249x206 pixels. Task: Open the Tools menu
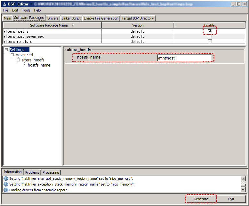[26, 10]
